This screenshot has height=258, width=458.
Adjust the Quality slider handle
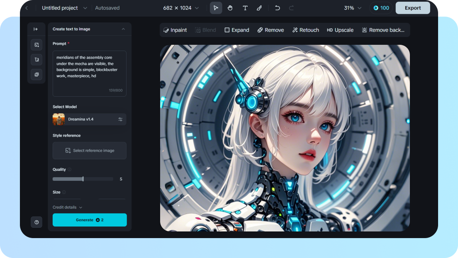(x=83, y=179)
